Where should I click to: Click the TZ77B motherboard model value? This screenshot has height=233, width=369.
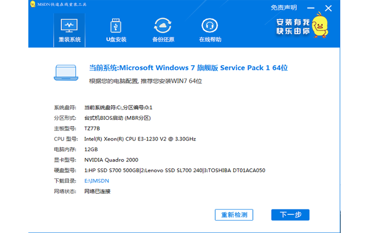click(x=92, y=129)
